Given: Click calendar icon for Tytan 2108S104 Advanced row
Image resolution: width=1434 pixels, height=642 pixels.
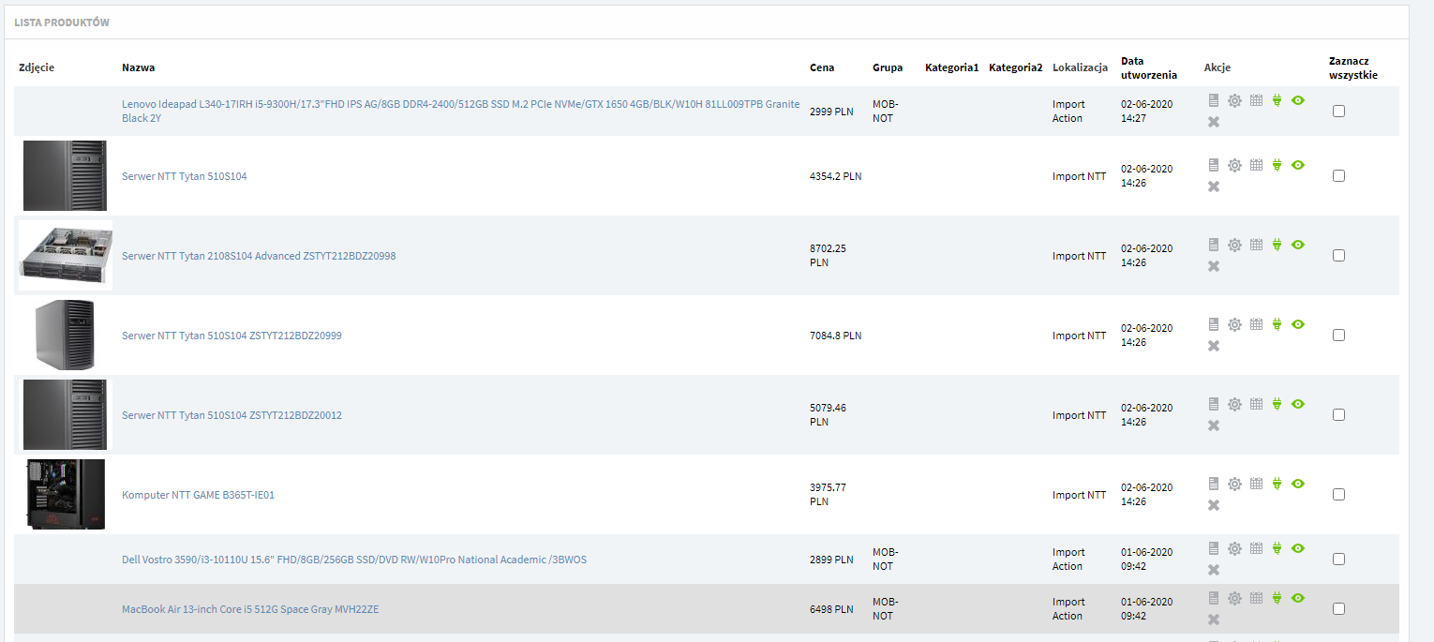Looking at the screenshot, I should (1257, 245).
